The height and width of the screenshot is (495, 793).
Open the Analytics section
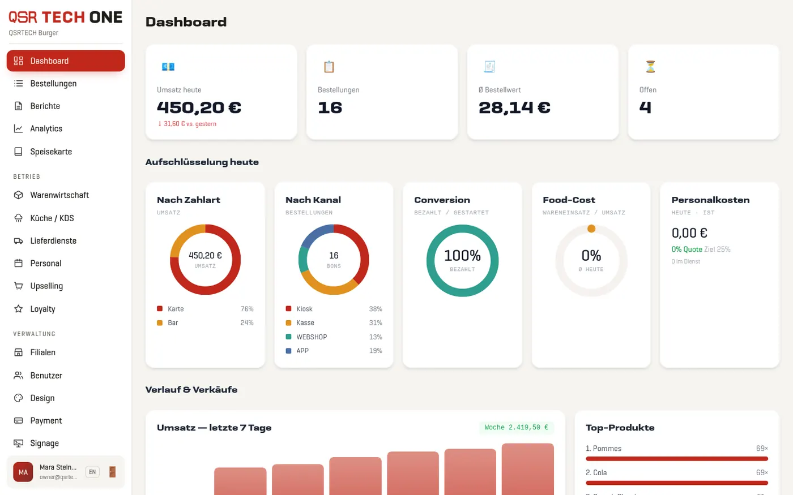click(x=66, y=129)
